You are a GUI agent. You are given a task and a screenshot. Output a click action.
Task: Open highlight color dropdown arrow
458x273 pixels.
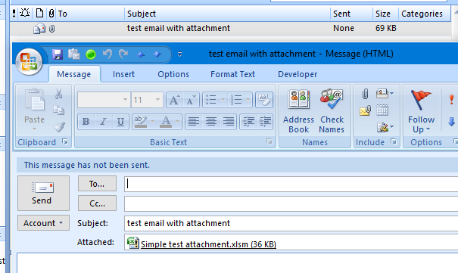tap(153, 121)
